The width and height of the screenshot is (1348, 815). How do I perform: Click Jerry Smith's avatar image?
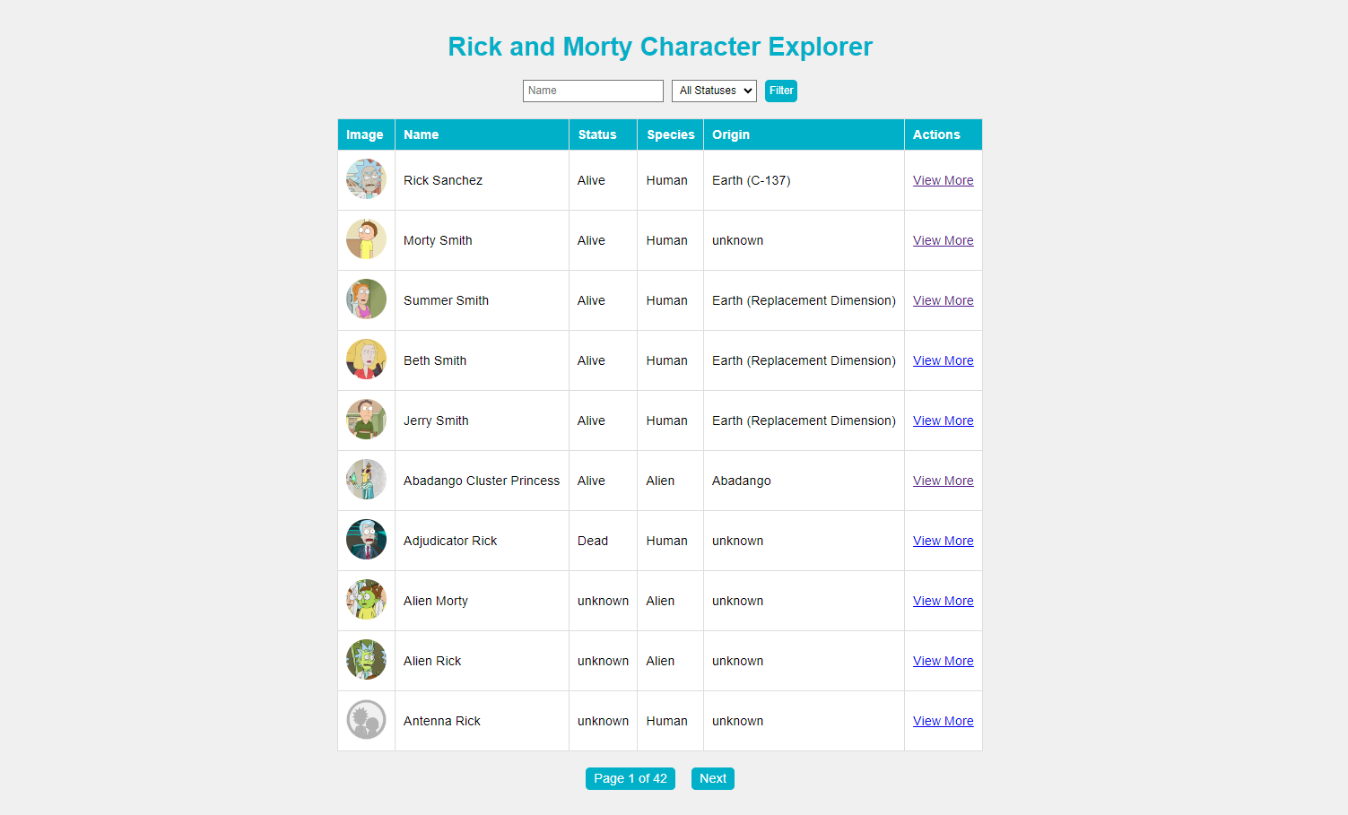pyautogui.click(x=366, y=420)
